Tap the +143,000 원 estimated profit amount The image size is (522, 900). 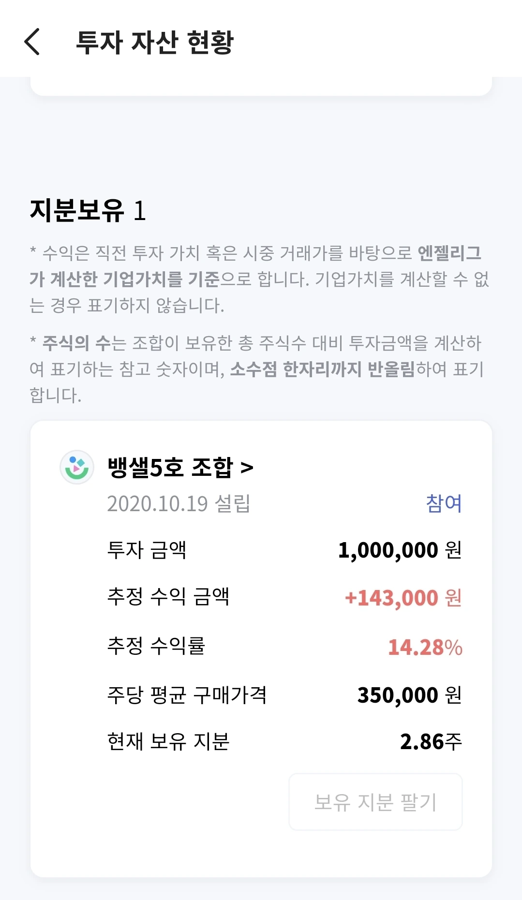coord(403,598)
